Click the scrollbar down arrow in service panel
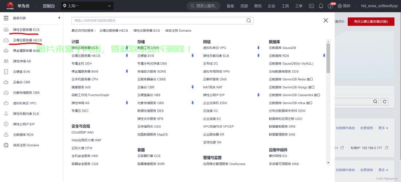Viewport: 401px width, 182px height. pos(328,163)
